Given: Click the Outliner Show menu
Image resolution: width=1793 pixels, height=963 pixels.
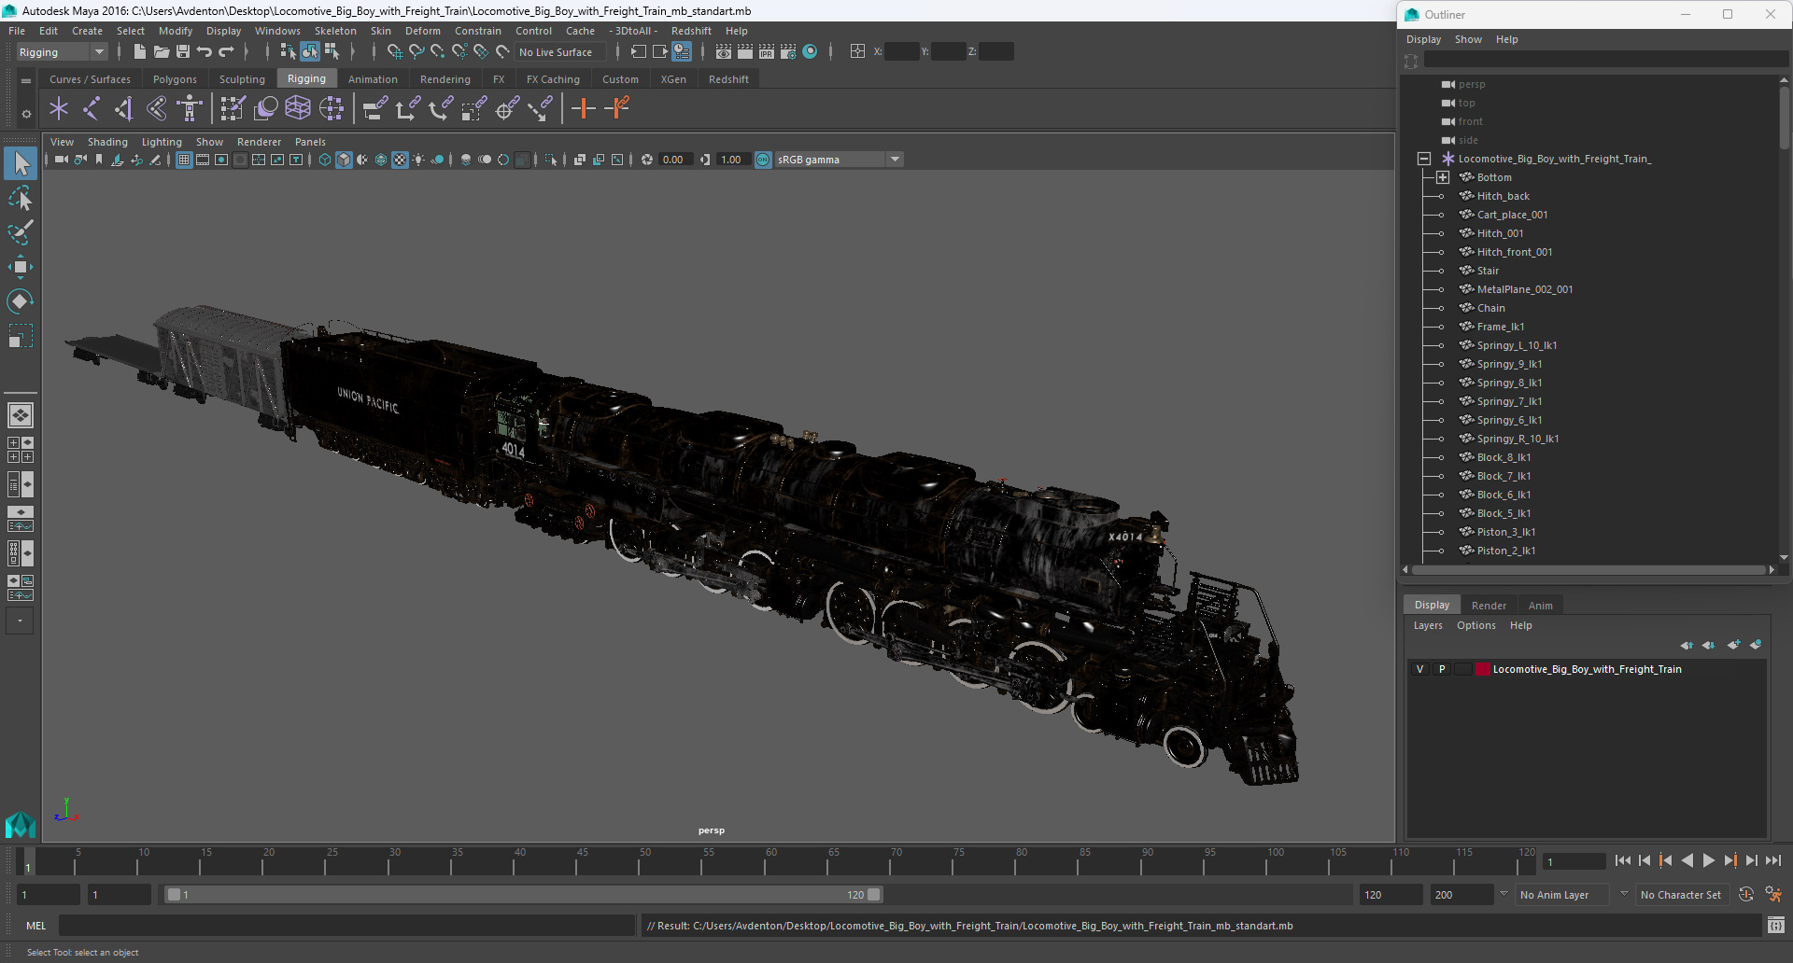Looking at the screenshot, I should point(1468,39).
